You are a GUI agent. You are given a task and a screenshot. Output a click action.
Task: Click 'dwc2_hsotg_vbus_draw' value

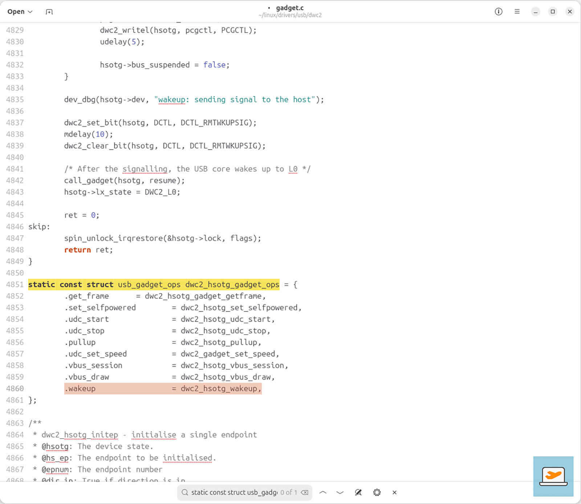click(226, 377)
